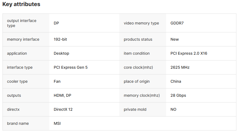This screenshot has height=133, width=243.
Task: Select the GDDR7 video memory value
Action: 177,23
